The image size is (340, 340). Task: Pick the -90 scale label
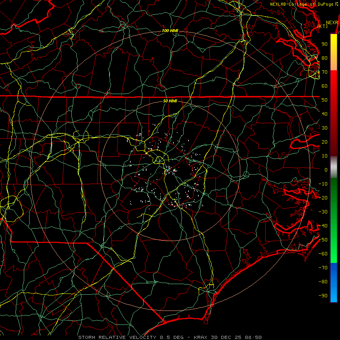click(323, 296)
